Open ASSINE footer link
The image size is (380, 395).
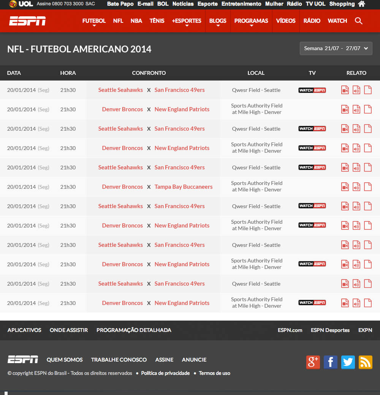(164, 360)
